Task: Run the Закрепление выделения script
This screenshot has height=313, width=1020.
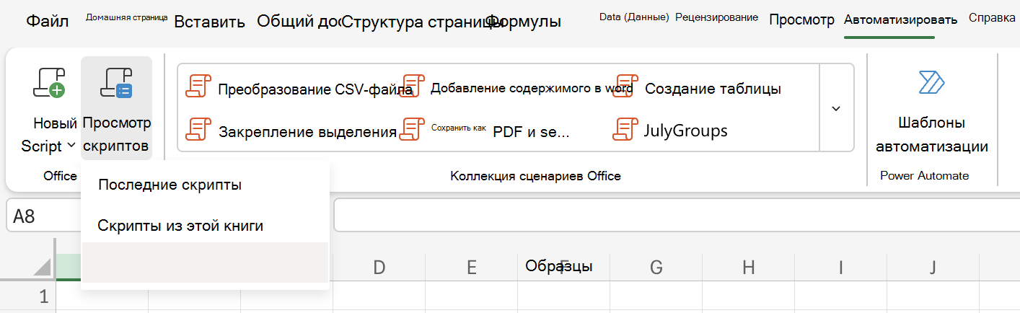Action: tap(291, 131)
